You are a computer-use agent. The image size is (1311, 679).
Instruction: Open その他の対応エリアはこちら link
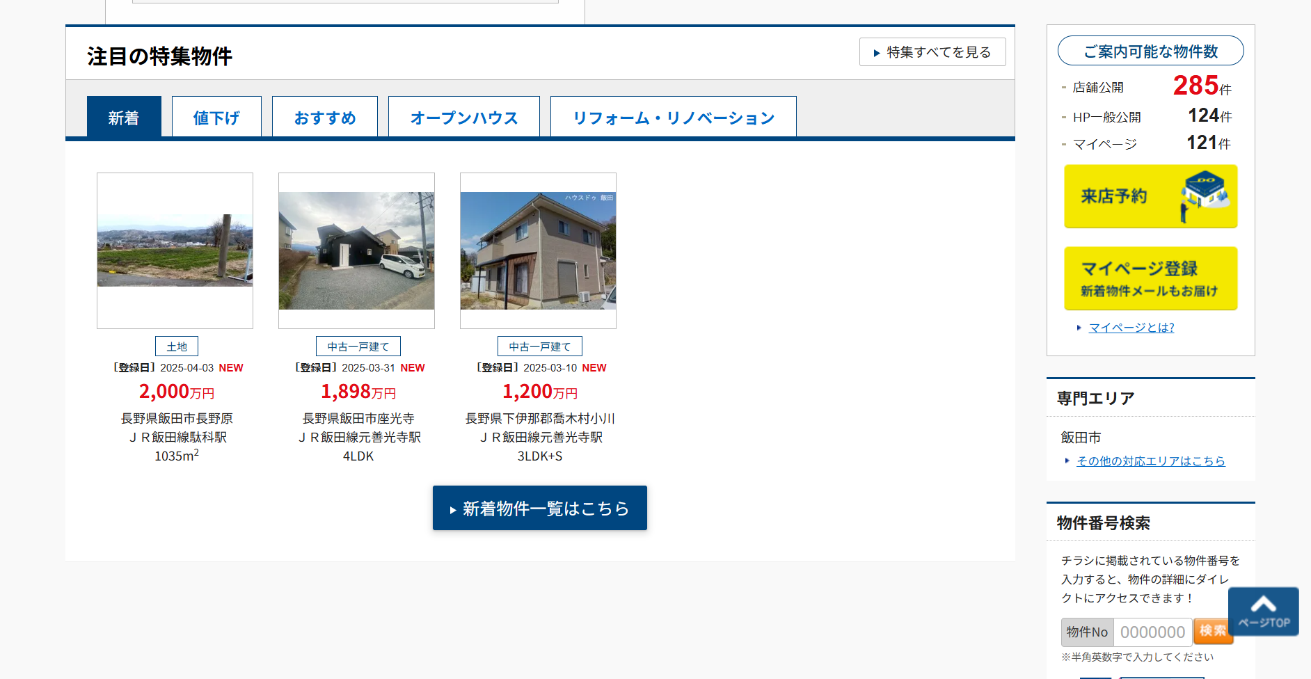pos(1151,461)
